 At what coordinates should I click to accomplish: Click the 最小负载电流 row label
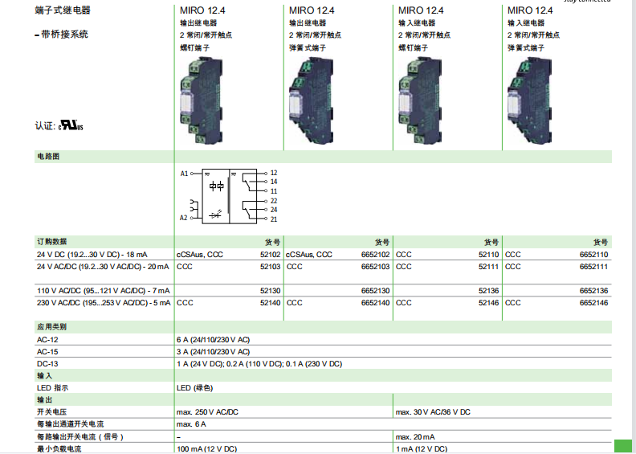tap(59, 448)
